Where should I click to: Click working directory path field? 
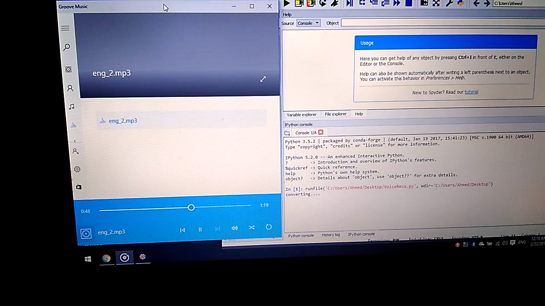(519, 3)
